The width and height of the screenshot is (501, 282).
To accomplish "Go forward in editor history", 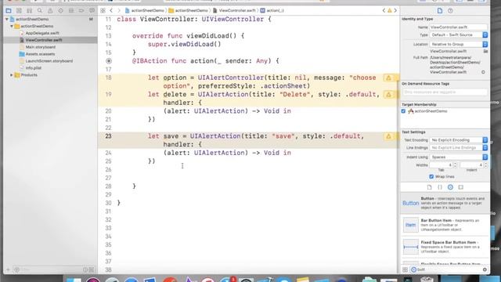I will tap(119, 10).
